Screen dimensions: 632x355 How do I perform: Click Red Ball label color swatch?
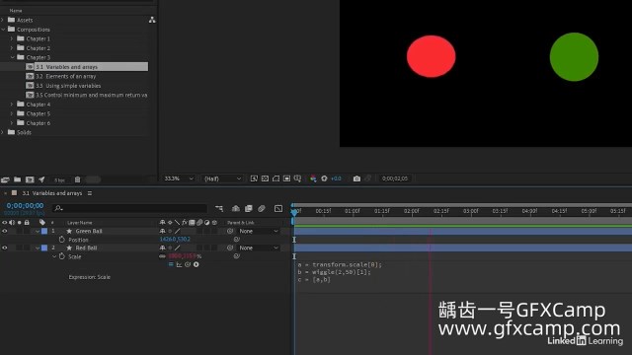pyautogui.click(x=44, y=248)
